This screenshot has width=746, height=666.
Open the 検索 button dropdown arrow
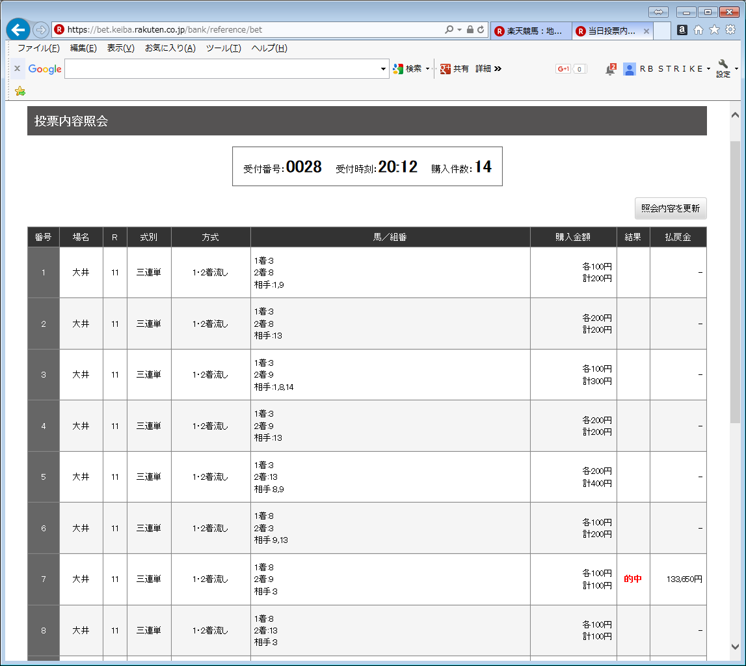[x=427, y=69]
